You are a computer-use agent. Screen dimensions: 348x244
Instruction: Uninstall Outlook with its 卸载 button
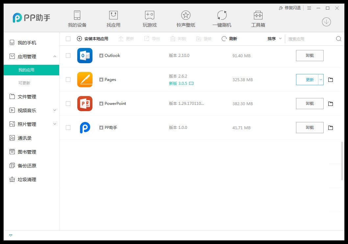pyautogui.click(x=310, y=56)
